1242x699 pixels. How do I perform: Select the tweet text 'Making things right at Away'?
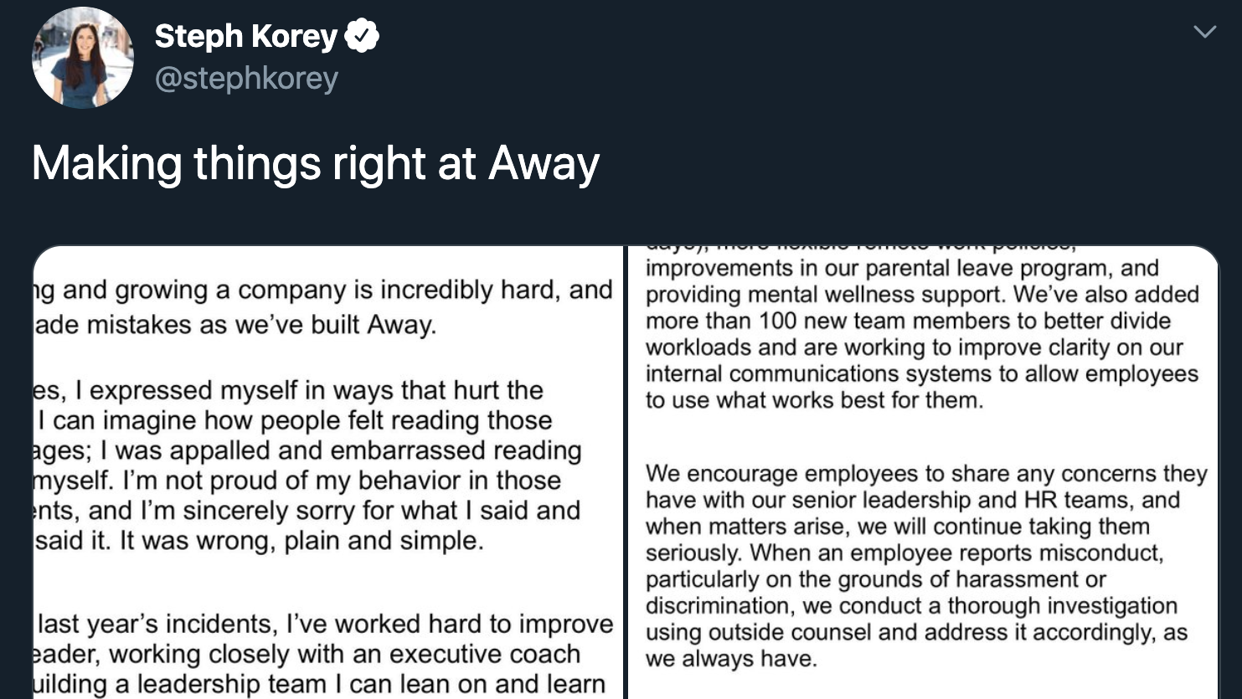pyautogui.click(x=316, y=162)
